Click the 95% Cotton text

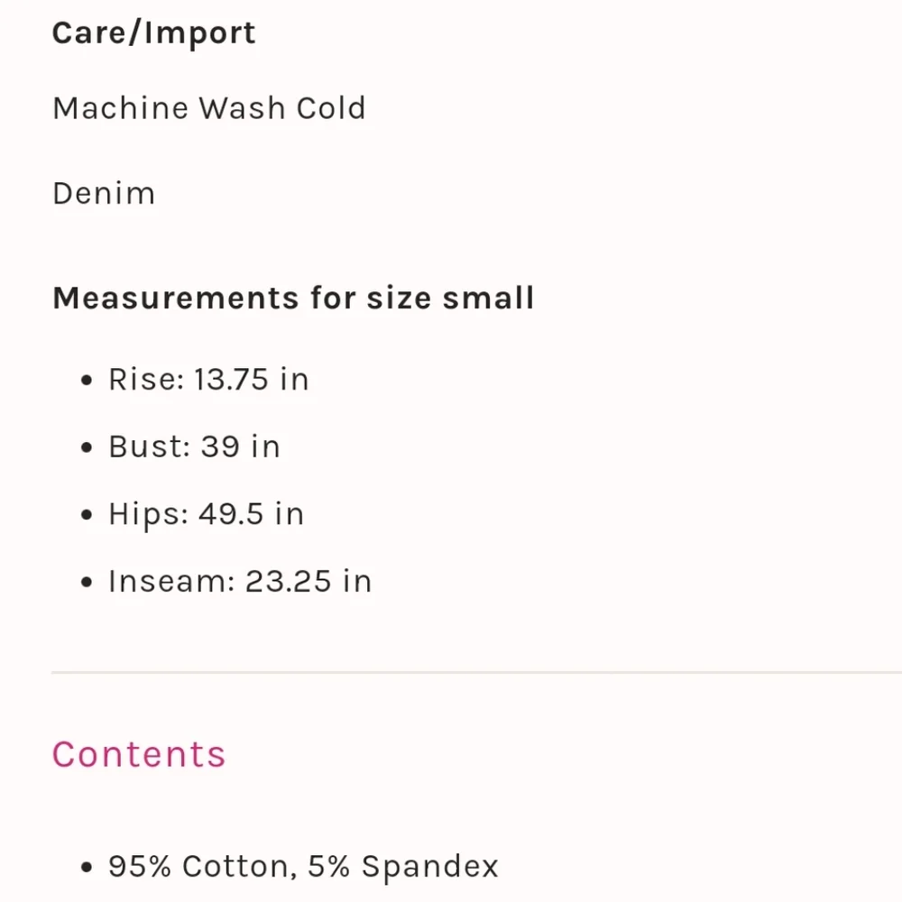point(200,867)
